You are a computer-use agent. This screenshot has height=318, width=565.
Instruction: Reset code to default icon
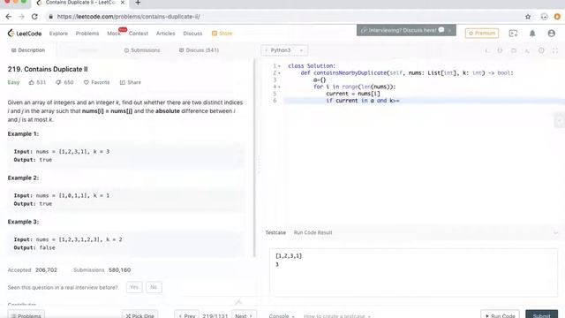click(x=514, y=50)
